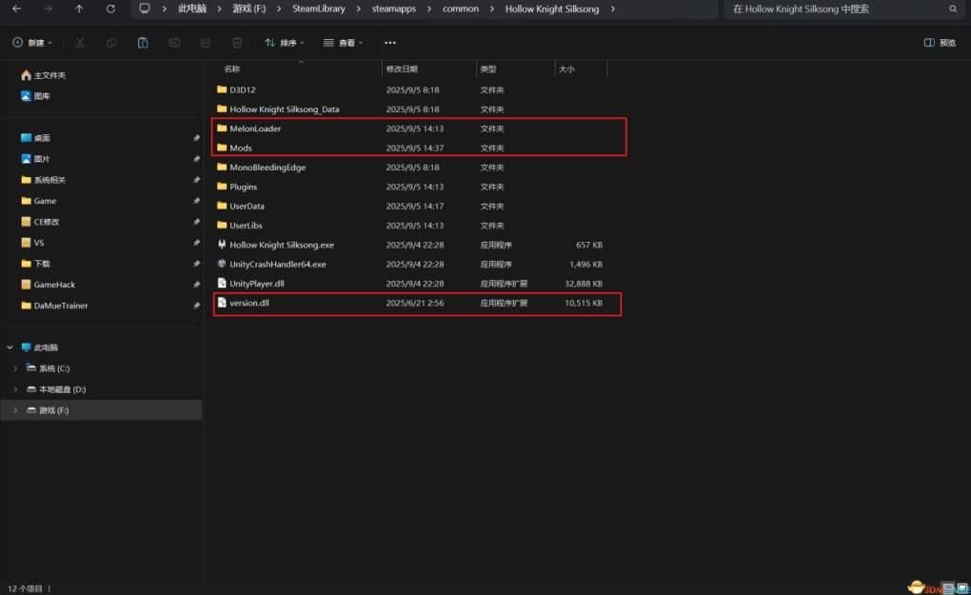Click the pin icon beside 桌面
The height and width of the screenshot is (595, 971).
[196, 138]
